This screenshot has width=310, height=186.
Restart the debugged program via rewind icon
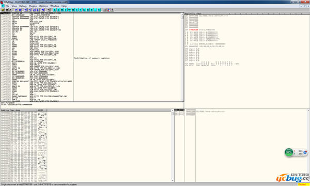tap(7, 10)
